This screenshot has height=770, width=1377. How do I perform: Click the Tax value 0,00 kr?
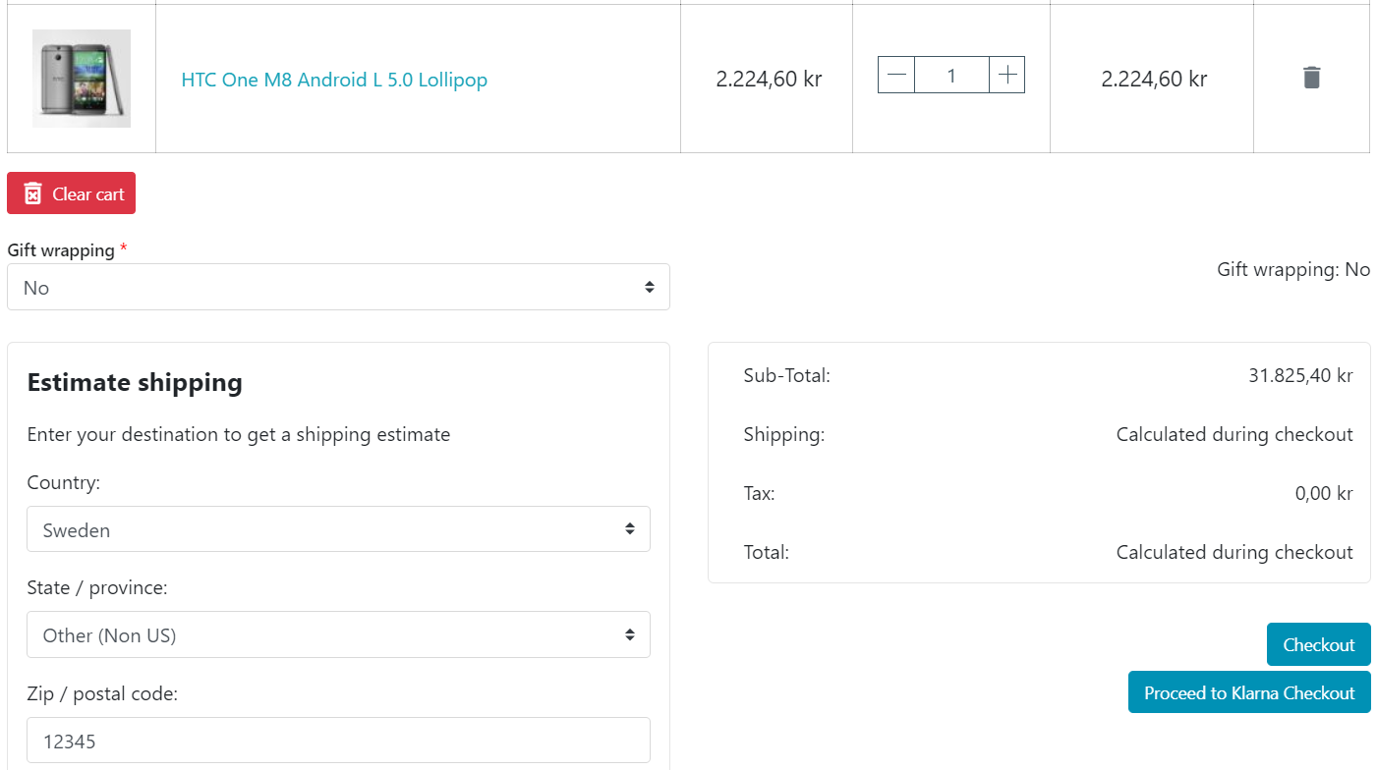(1324, 493)
